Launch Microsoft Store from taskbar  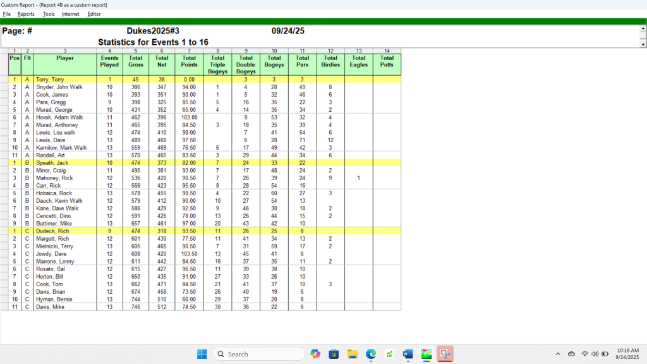pyautogui.click(x=334, y=354)
